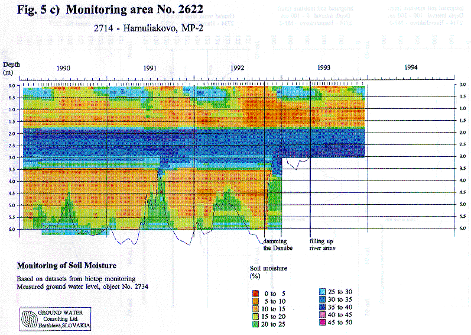The height and width of the screenshot is (335, 471).
Task: Click the '5 to 10' legend label
Action: click(x=275, y=301)
